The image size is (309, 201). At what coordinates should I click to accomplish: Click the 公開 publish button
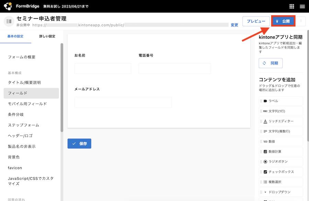tap(283, 21)
